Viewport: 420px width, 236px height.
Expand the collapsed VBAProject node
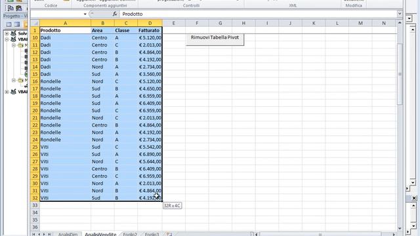click(7, 92)
